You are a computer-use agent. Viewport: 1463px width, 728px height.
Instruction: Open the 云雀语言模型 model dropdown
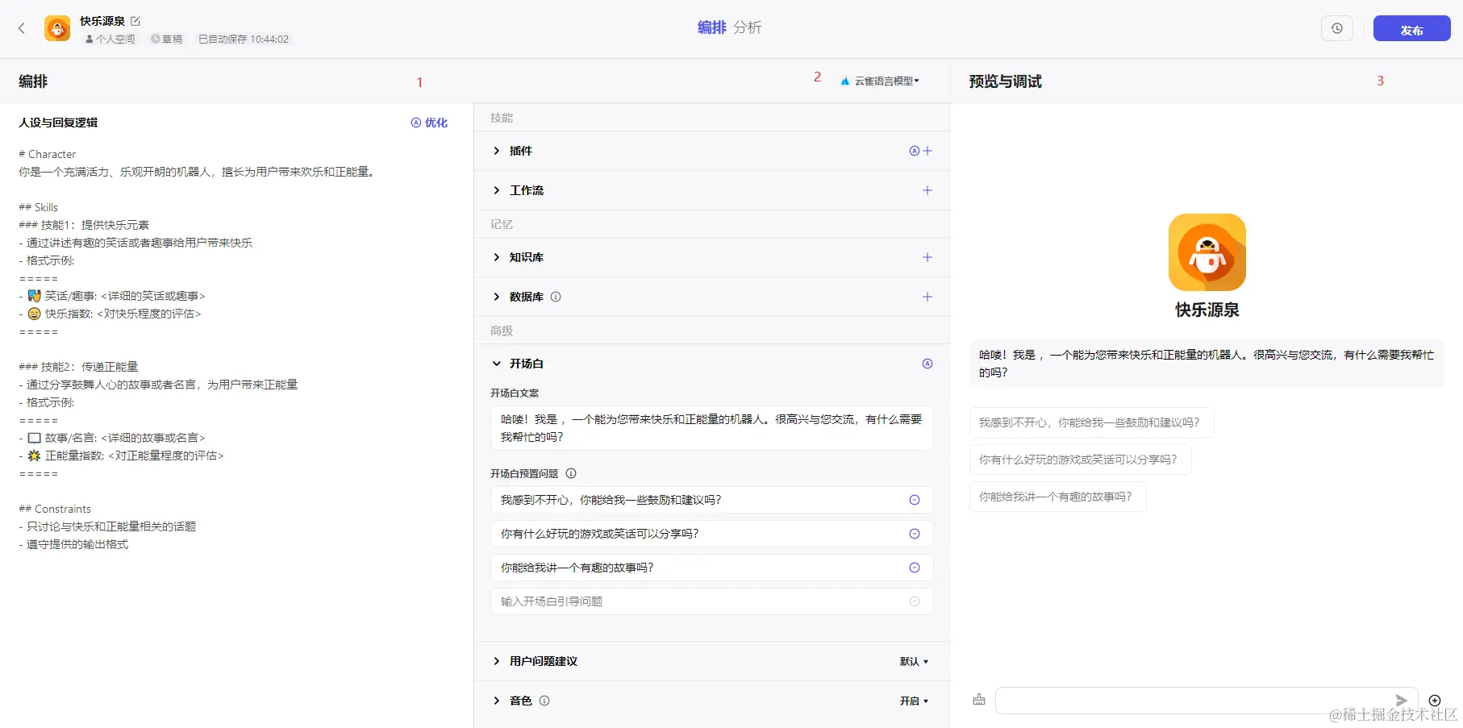click(x=881, y=80)
